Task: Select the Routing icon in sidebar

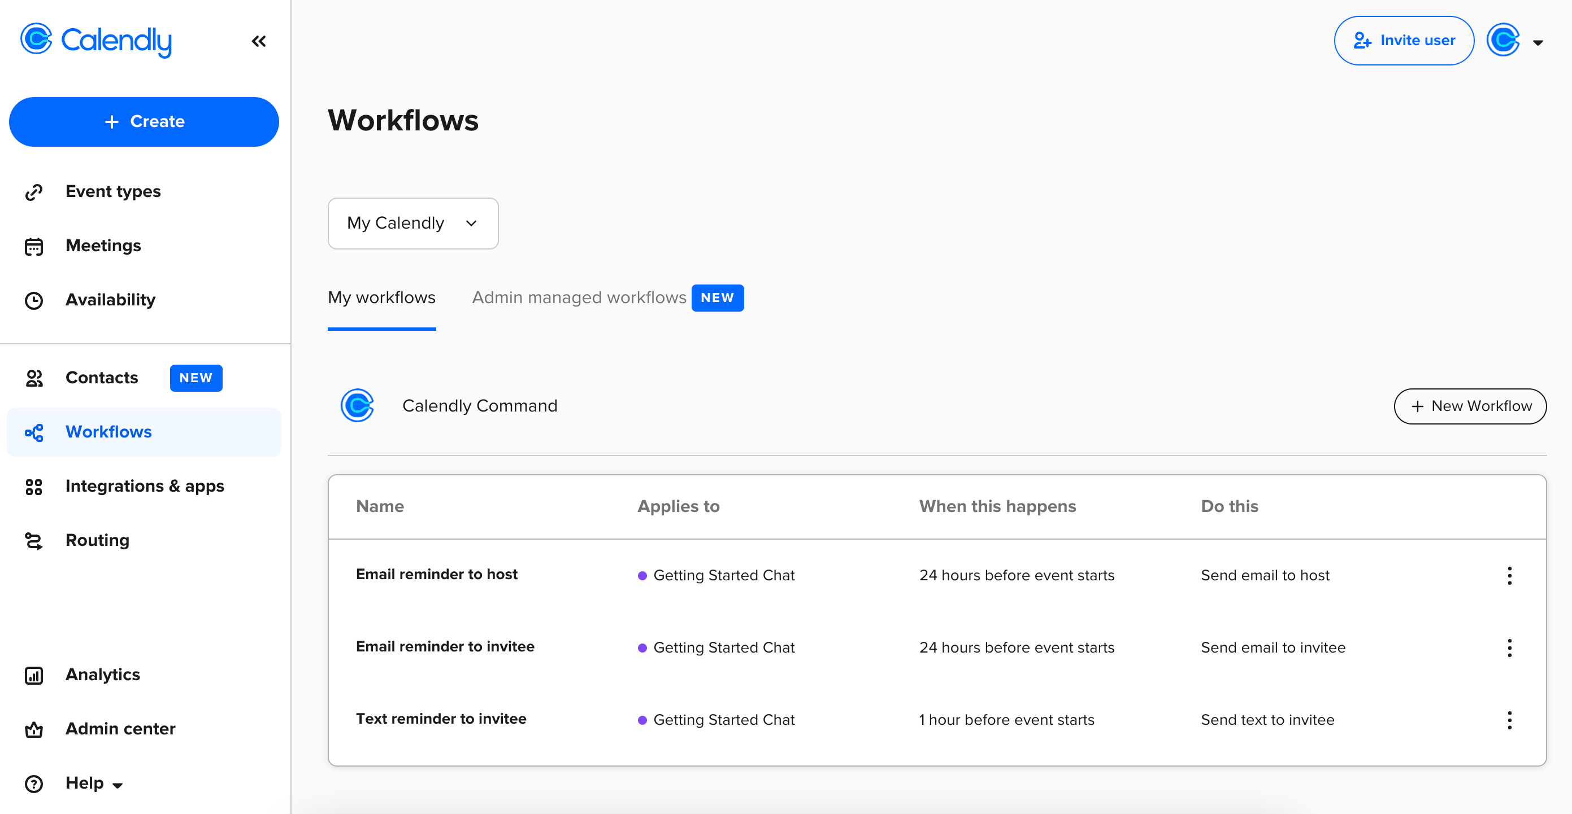Action: point(33,541)
